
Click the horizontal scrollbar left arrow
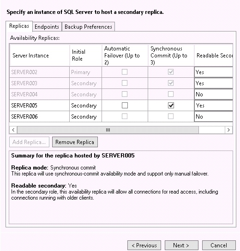point(13,130)
